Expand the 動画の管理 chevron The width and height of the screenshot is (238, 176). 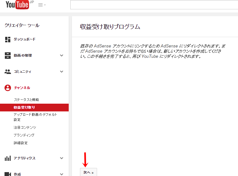coord(62,56)
